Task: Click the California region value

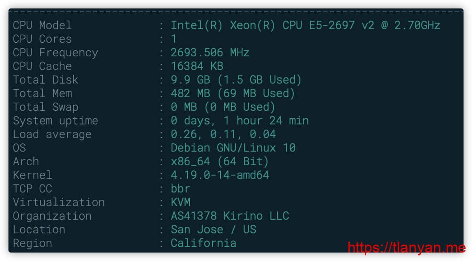Action: click(203, 243)
